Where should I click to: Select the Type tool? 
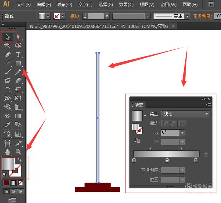click(18, 55)
